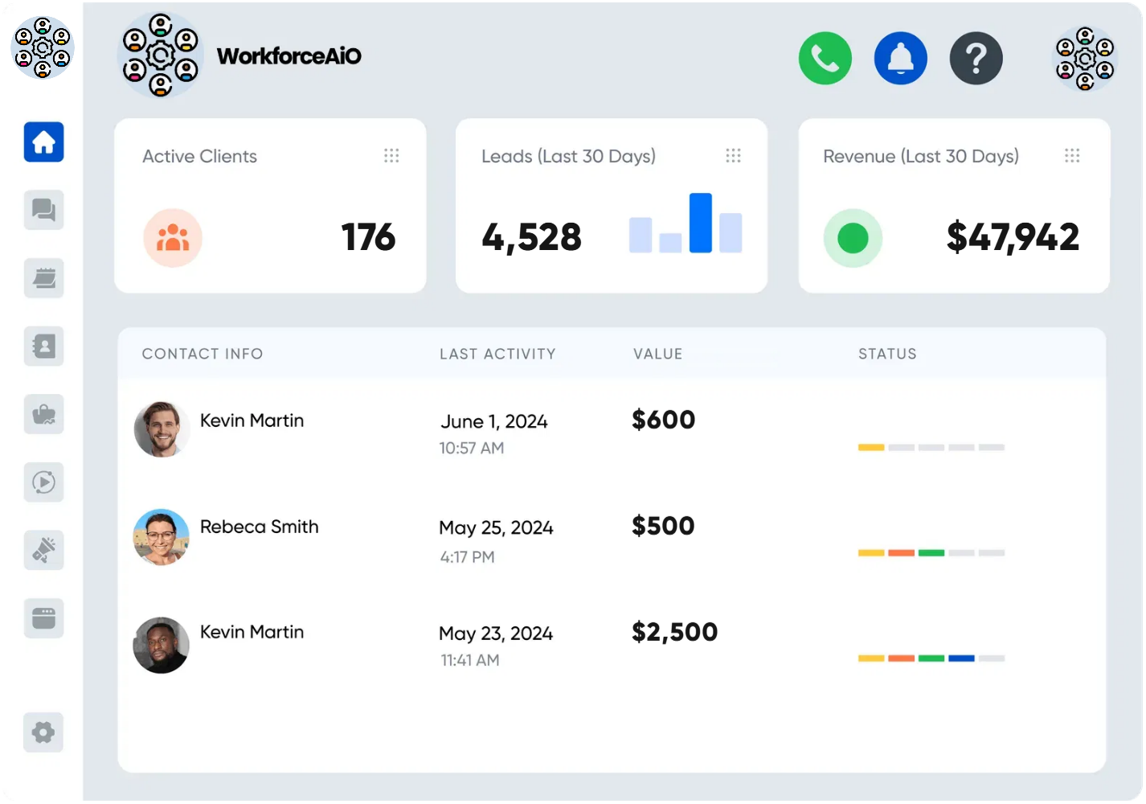Open the Opportunities briefcase icon in sidebar
Viewport: 1146px width, 804px height.
(43, 415)
